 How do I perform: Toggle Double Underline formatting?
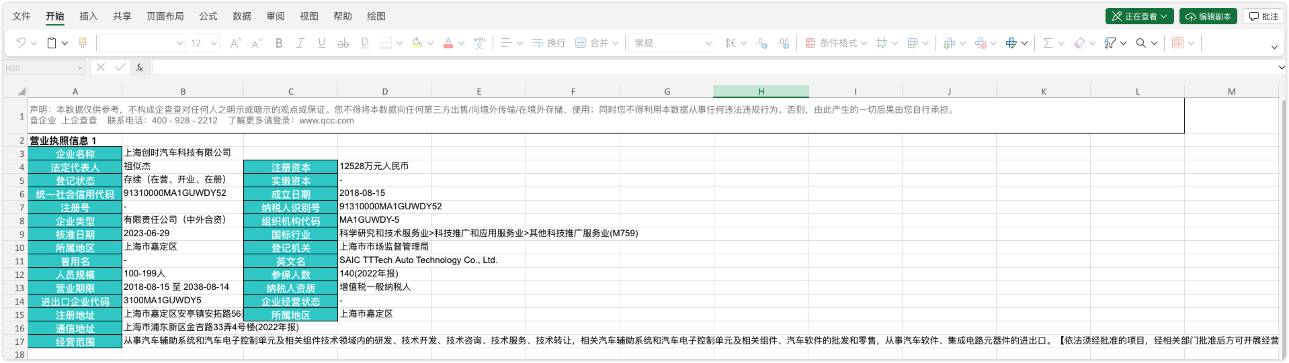pos(365,43)
